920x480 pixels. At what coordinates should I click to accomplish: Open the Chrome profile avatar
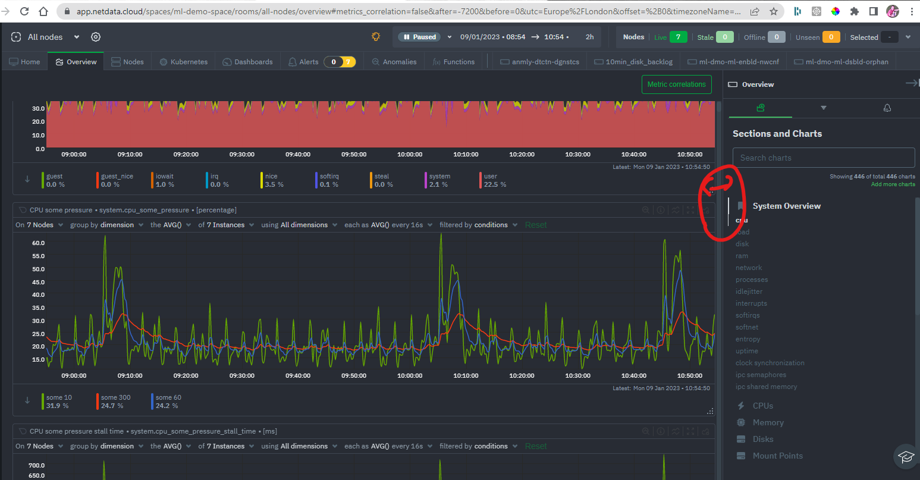[893, 11]
